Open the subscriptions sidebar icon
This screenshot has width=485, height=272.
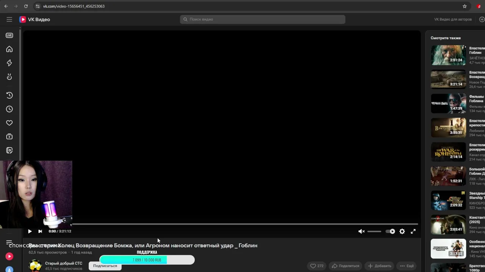click(9, 136)
